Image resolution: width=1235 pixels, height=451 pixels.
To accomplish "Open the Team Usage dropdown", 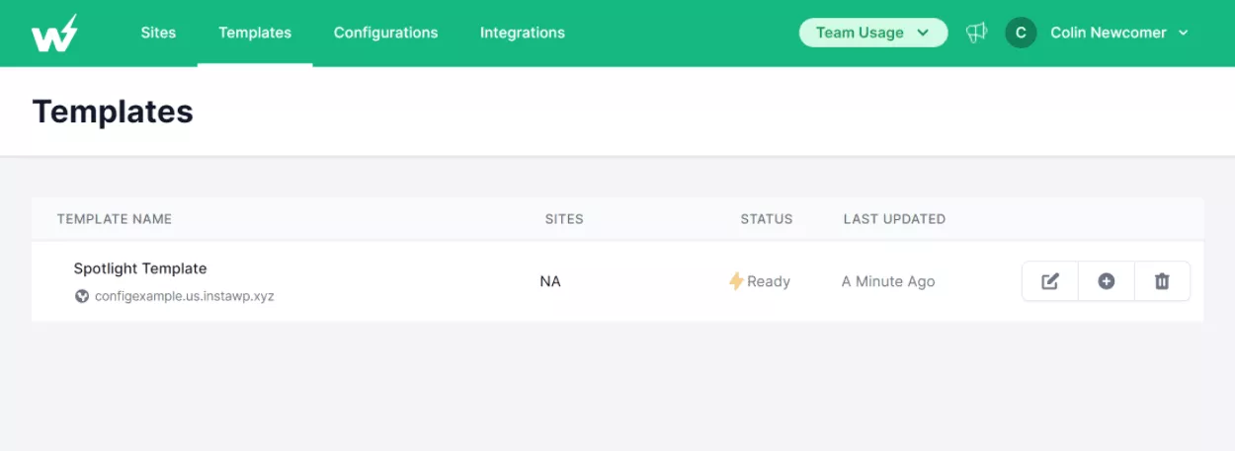I will tap(873, 33).
